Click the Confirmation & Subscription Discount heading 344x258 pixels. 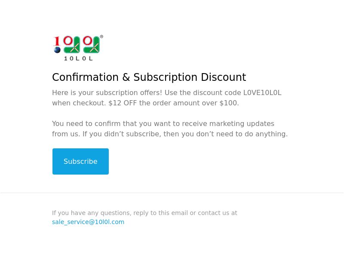(149, 77)
